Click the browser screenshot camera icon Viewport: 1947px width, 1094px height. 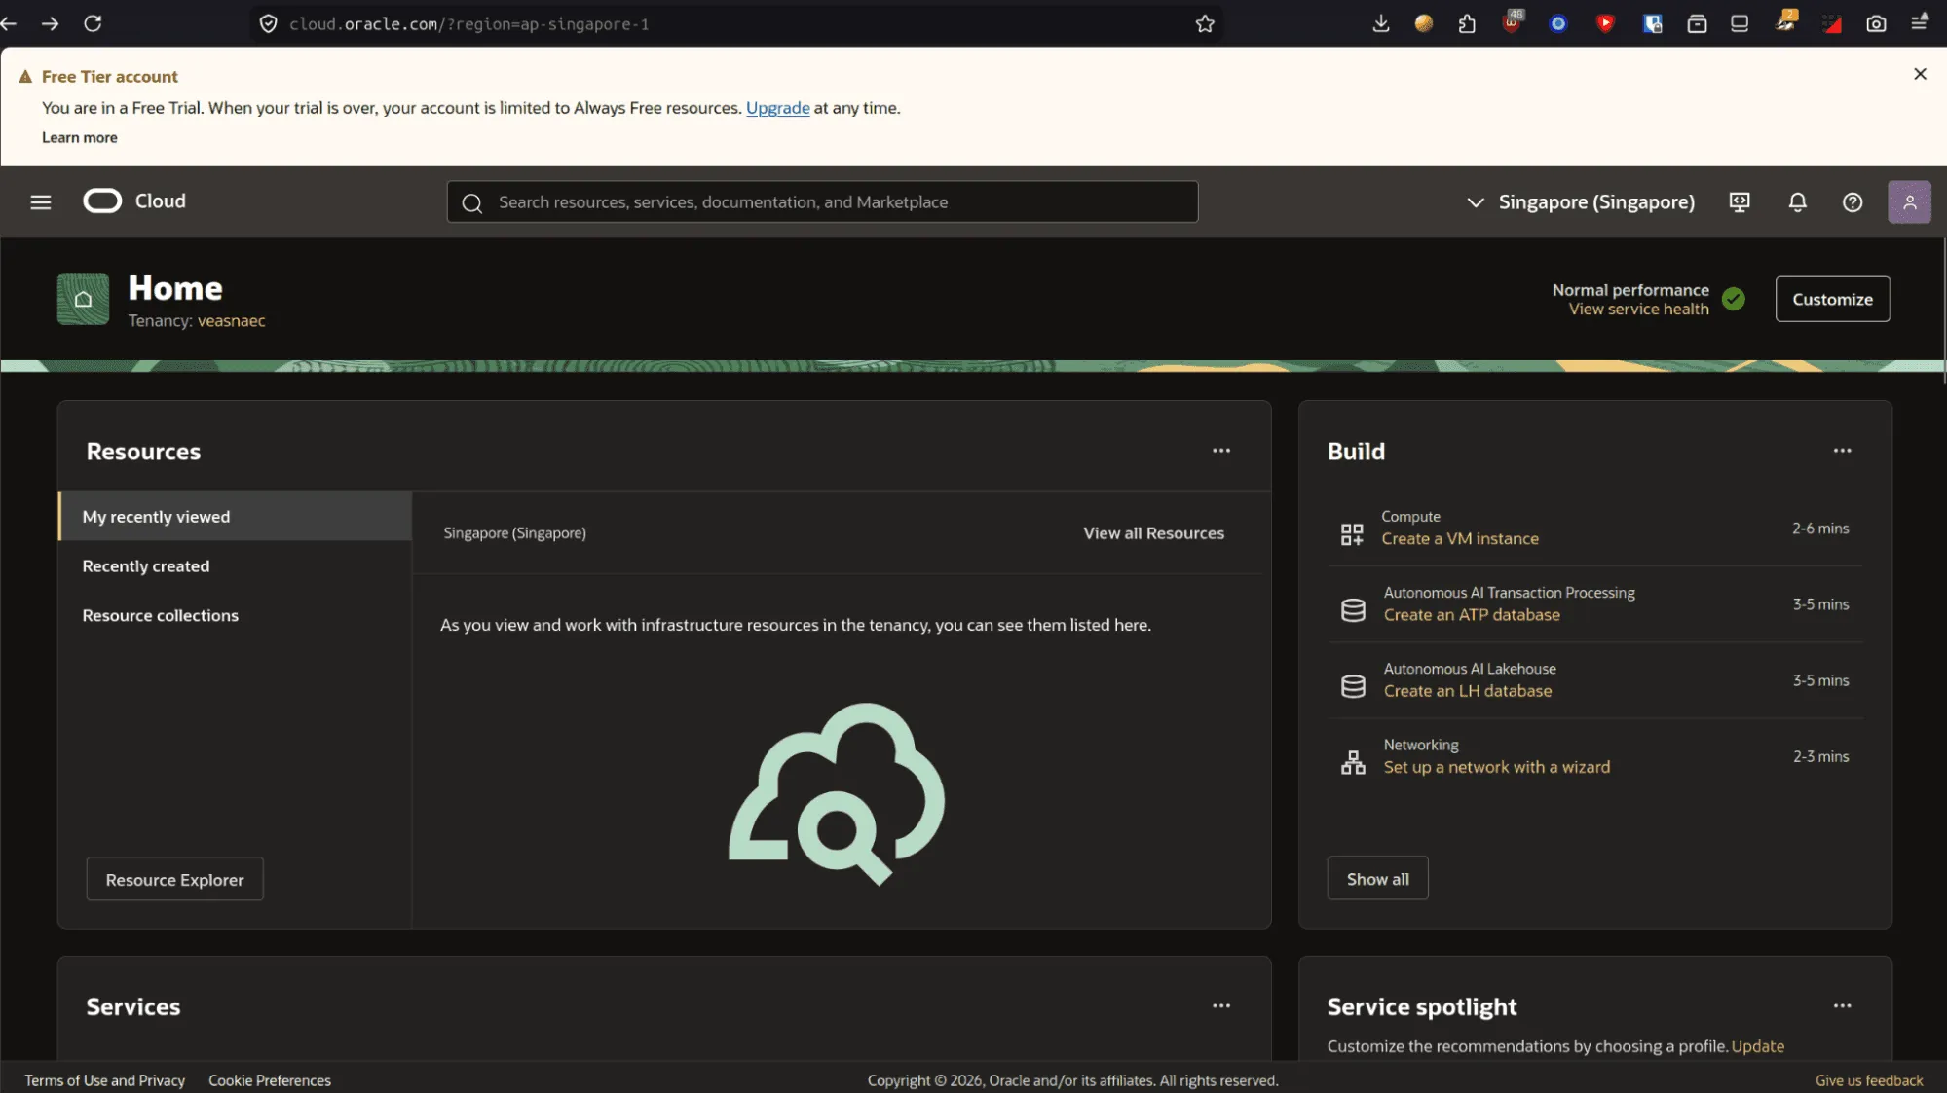pyautogui.click(x=1876, y=23)
